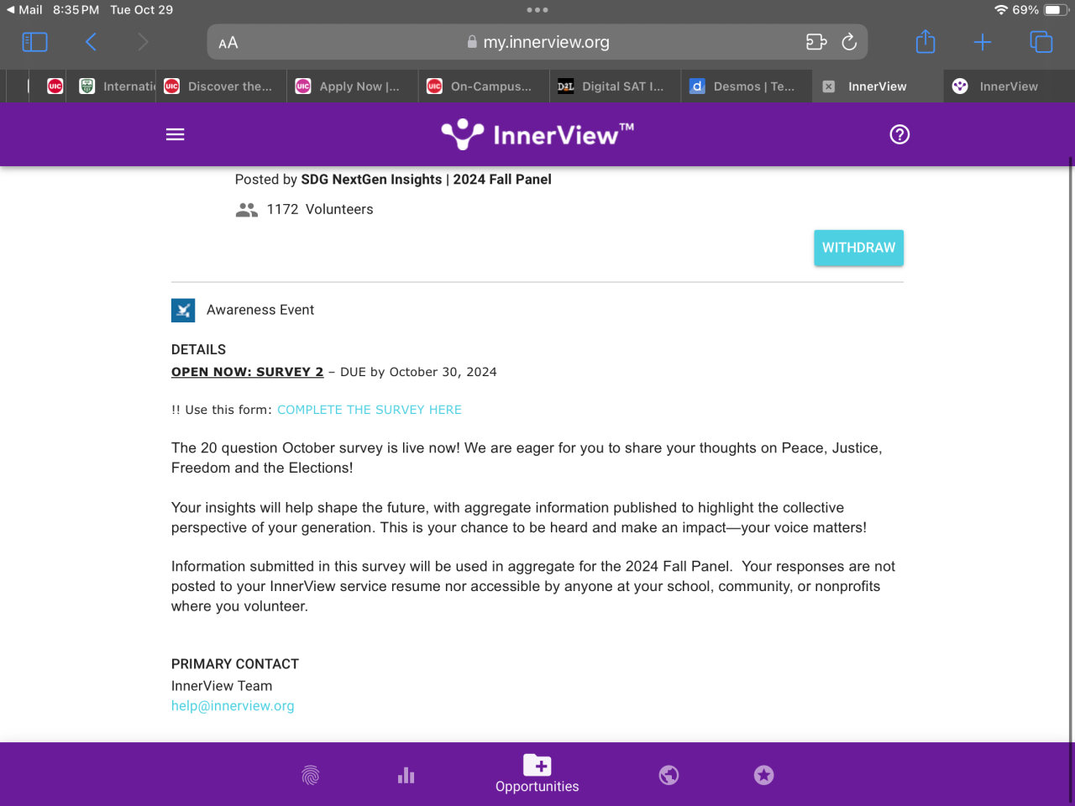This screenshot has height=806, width=1075.
Task: Select the "1172 Volunteers" text
Action: (320, 210)
